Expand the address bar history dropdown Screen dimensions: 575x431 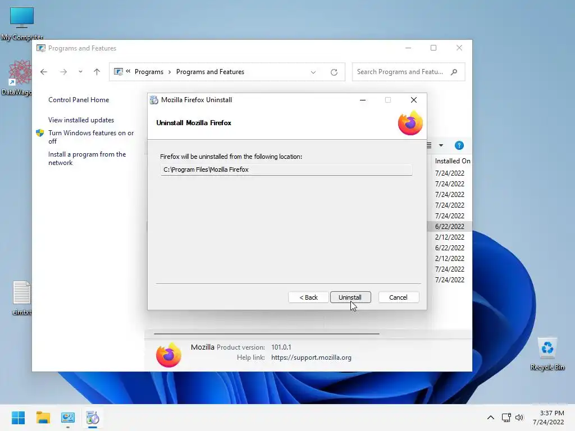point(313,72)
